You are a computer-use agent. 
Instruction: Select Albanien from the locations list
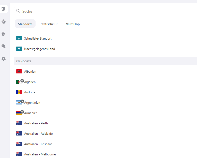click(x=105, y=72)
